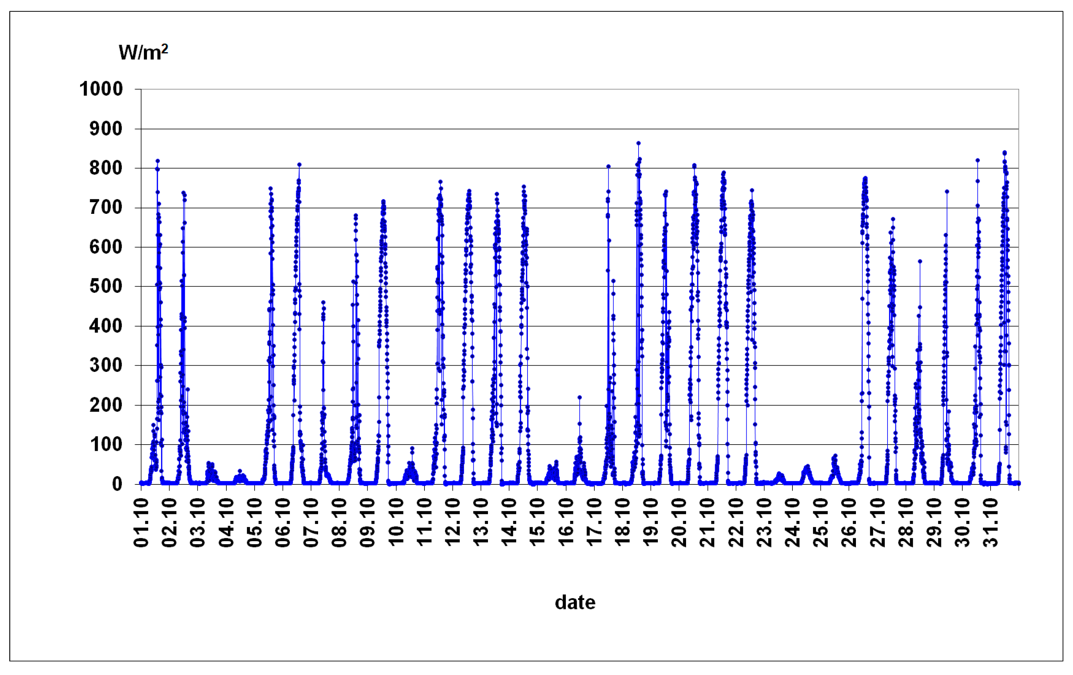Click the 05.10 date tick label
This screenshot has height=675, width=1073.
[x=254, y=523]
